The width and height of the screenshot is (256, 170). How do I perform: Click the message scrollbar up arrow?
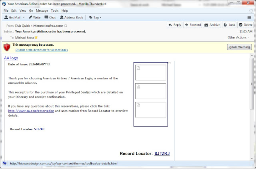[x=252, y=56]
